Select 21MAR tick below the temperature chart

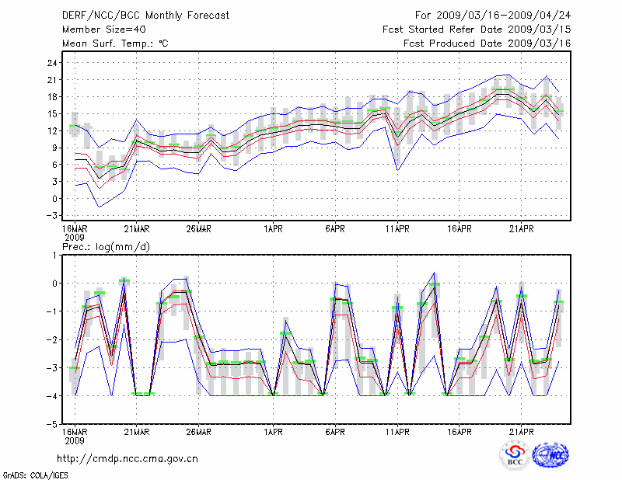click(x=136, y=229)
